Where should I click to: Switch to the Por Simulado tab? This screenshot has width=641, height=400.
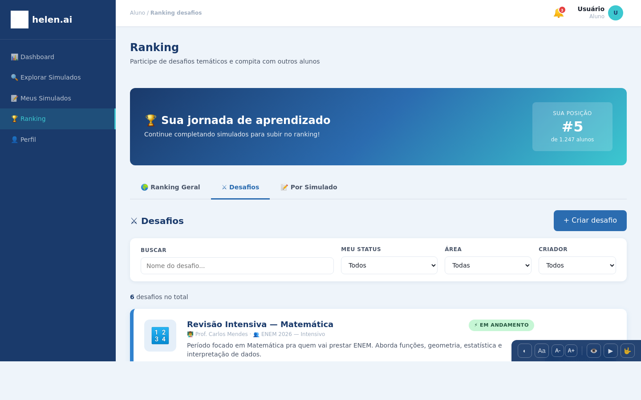pyautogui.click(x=308, y=187)
